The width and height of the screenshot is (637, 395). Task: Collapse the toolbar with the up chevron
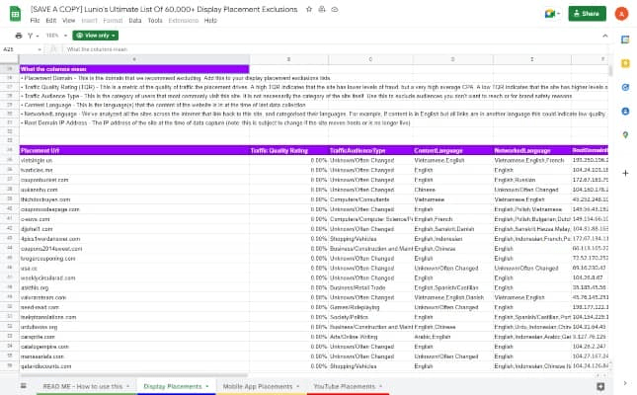[x=605, y=36]
